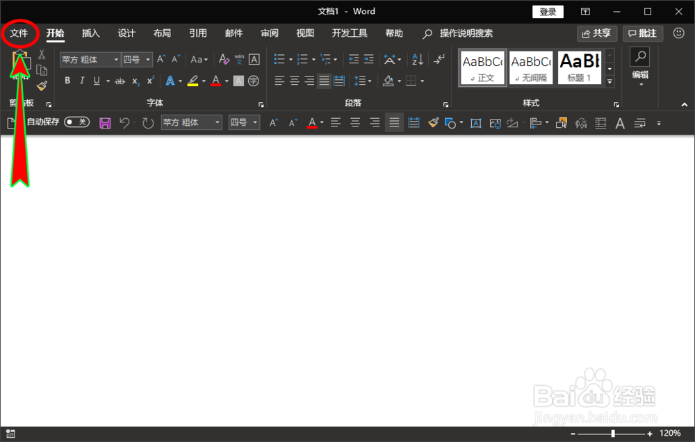Undo the last action
Screen dimensions: 695x442
click(124, 123)
